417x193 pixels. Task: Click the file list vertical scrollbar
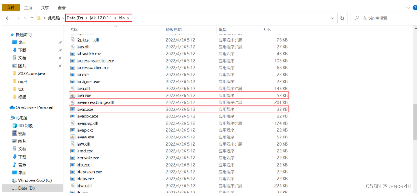pos(415,121)
